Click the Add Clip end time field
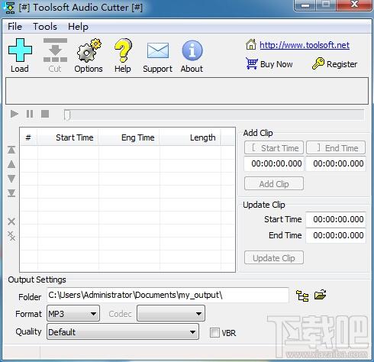The image size is (374, 362). pos(336,163)
